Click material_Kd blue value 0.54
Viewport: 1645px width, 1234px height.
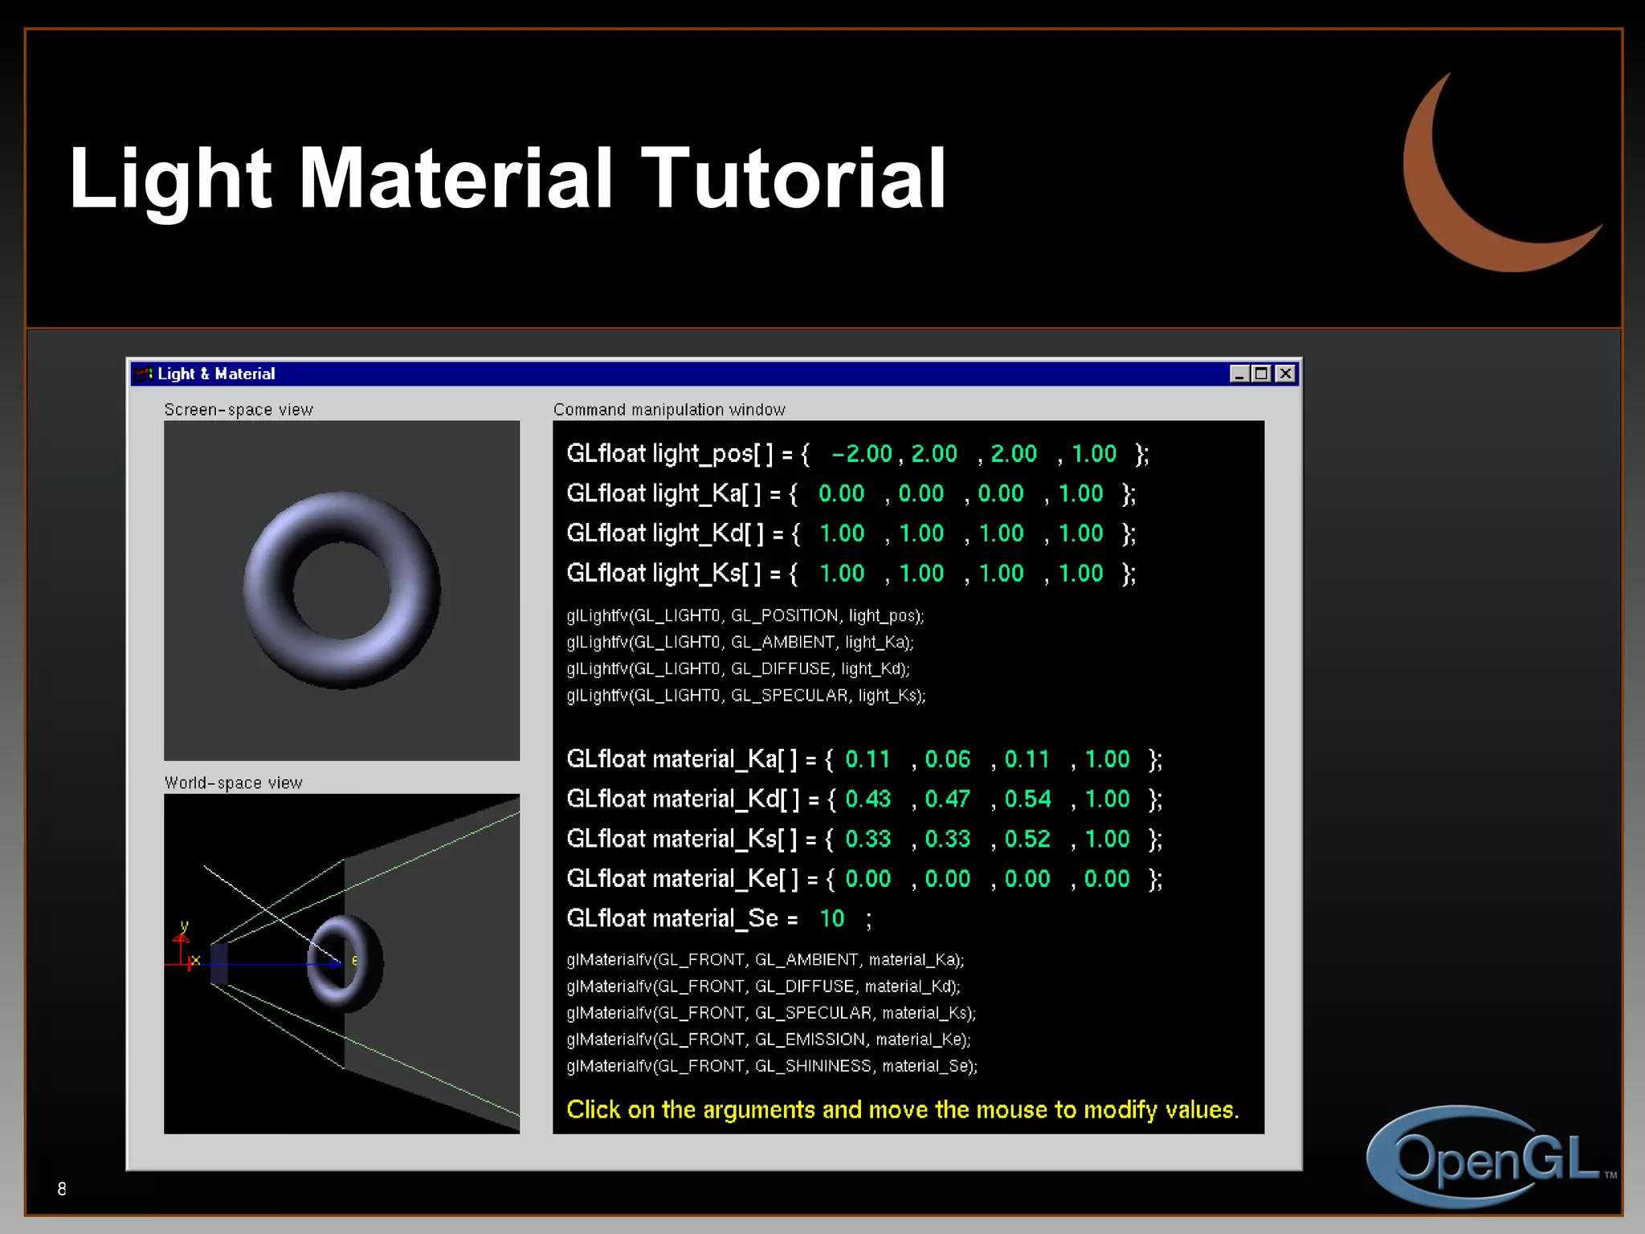click(1027, 799)
